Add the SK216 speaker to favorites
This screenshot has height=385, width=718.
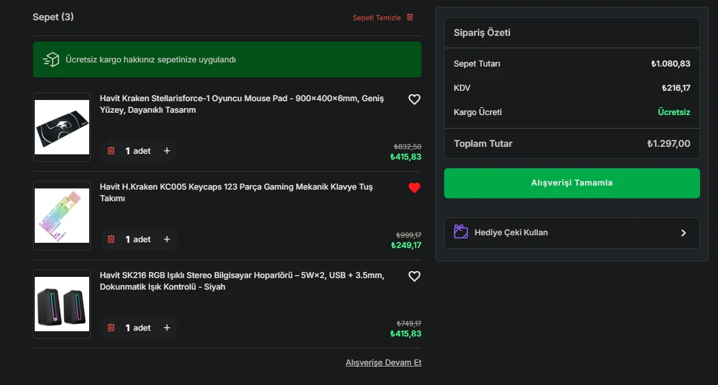(x=414, y=276)
